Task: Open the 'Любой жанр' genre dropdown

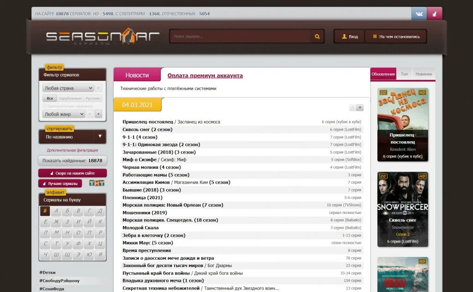Action: coord(64,114)
